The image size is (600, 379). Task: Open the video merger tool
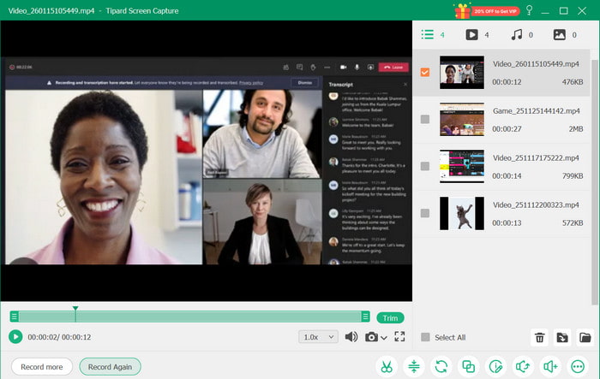coord(468,366)
